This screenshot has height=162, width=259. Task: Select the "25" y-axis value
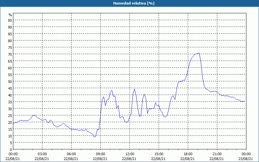click(10, 115)
